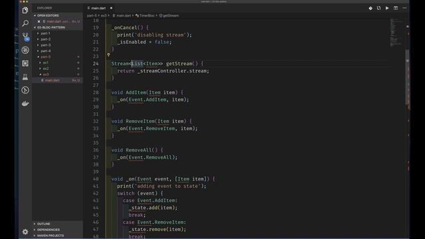Expand the ex1 folder
The height and width of the screenshot is (239, 425).
[x=46, y=62]
